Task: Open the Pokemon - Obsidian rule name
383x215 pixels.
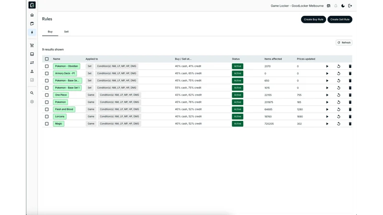Action: tap(67, 66)
